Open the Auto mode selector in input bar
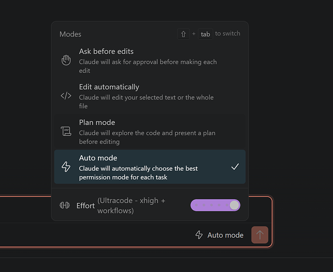333x272 pixels. 219,235
